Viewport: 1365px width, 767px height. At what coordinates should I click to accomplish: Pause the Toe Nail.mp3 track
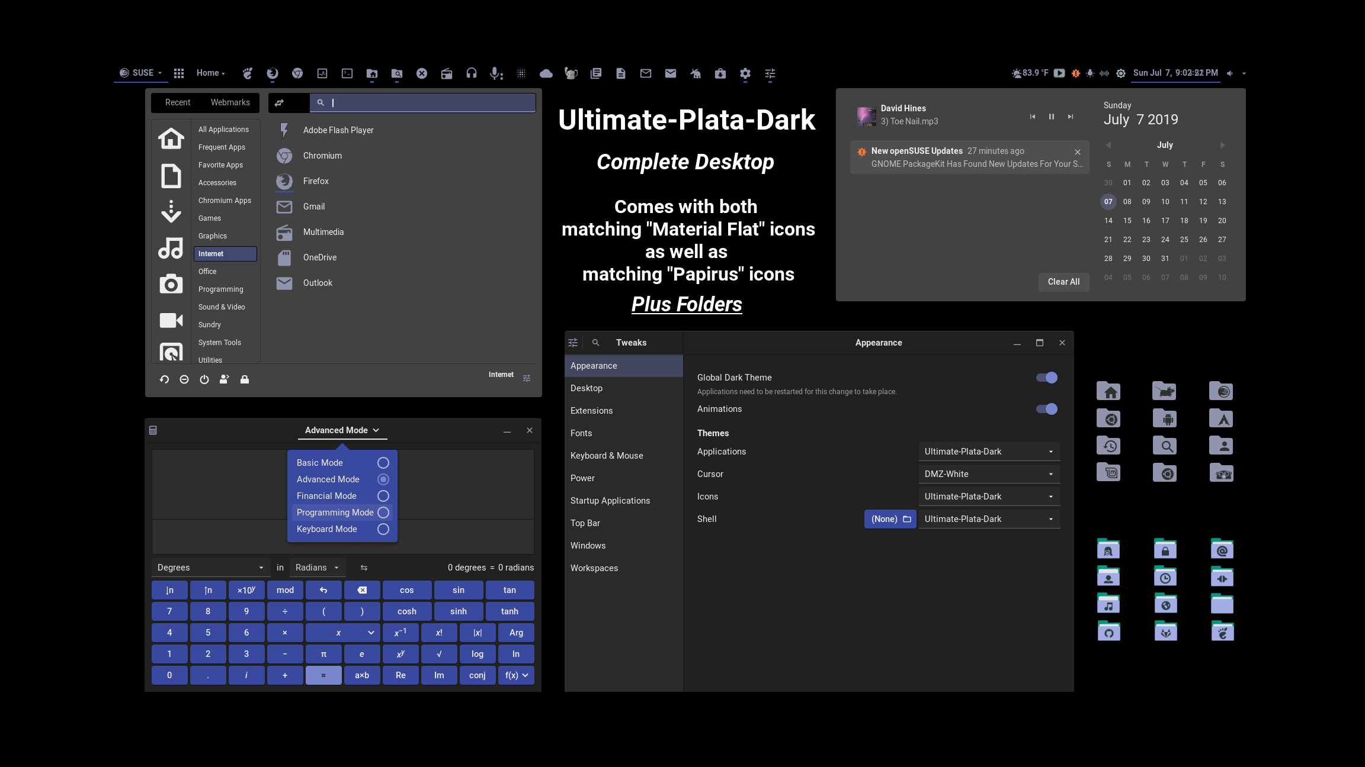click(x=1052, y=117)
